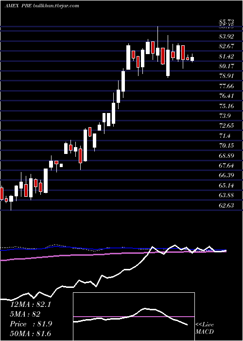Click the 62.63 price axis label
243x341 pixels.
point(226,205)
